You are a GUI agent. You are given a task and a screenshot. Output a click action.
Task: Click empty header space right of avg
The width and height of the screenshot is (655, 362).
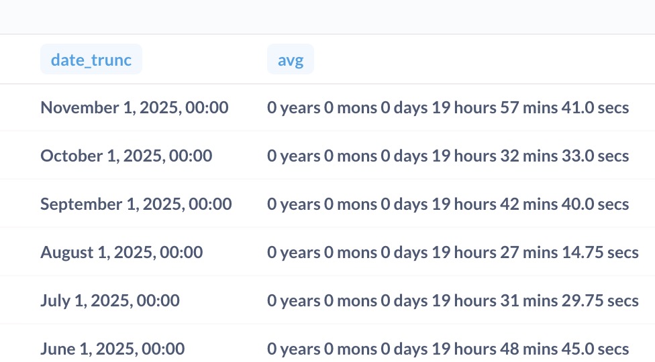pyautogui.click(x=483, y=60)
